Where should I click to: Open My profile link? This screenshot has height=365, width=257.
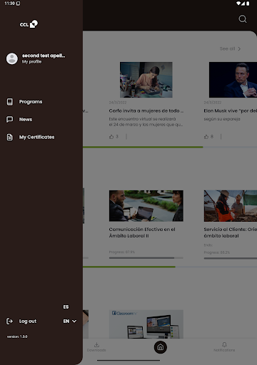click(31, 62)
